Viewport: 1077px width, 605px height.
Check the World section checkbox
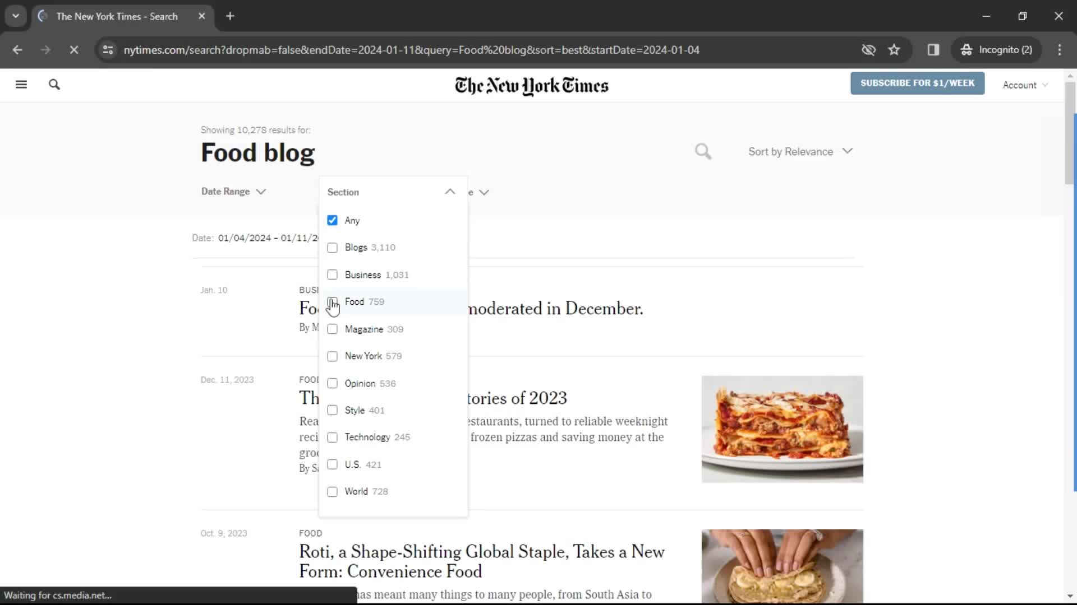pos(332,492)
